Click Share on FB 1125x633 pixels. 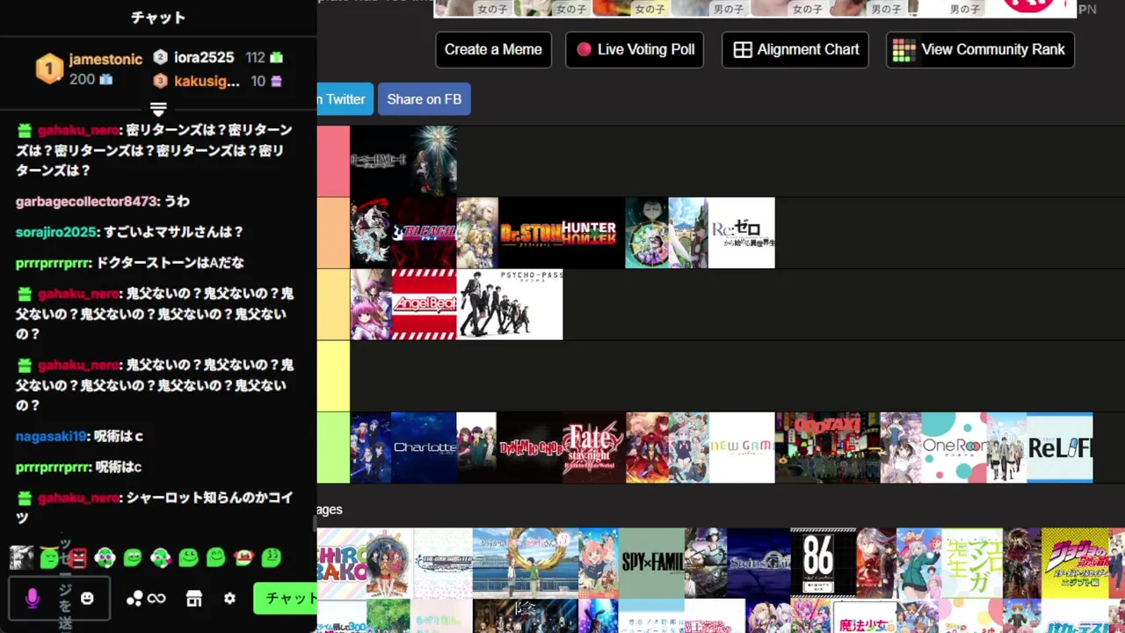click(x=425, y=99)
